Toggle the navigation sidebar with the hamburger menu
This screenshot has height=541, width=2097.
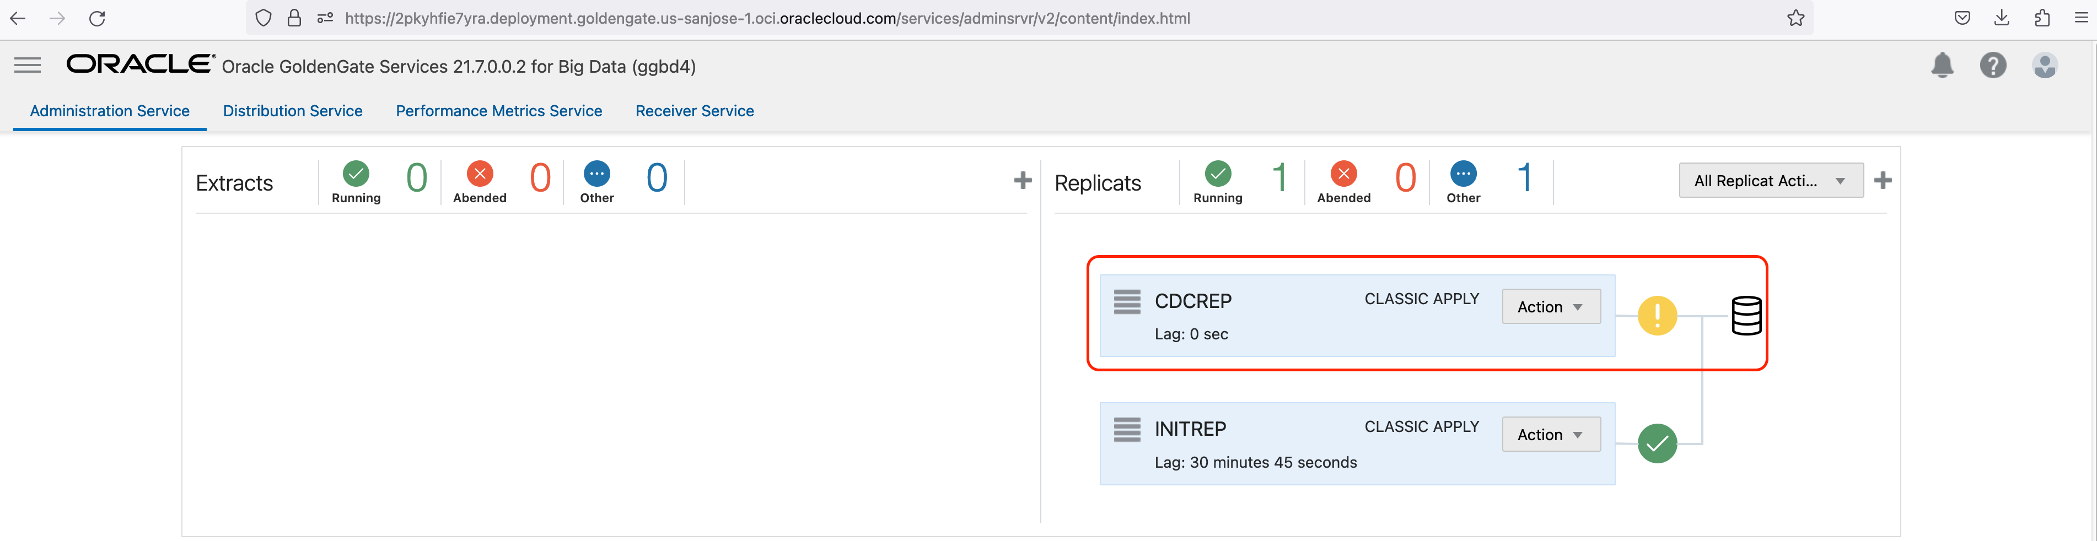point(27,65)
